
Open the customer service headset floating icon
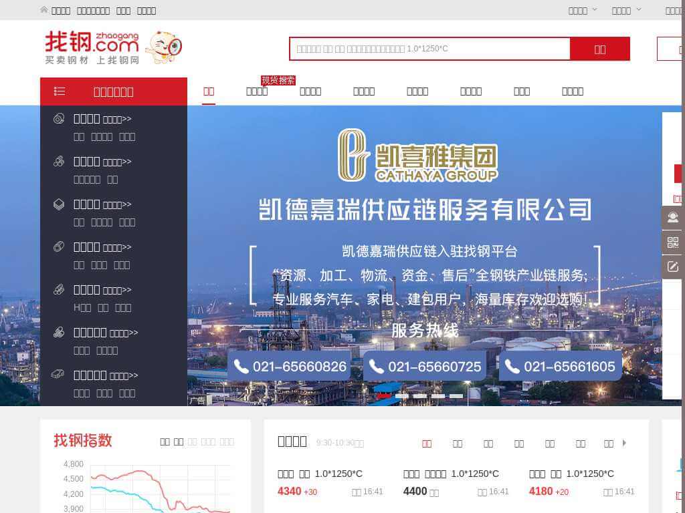(673, 217)
